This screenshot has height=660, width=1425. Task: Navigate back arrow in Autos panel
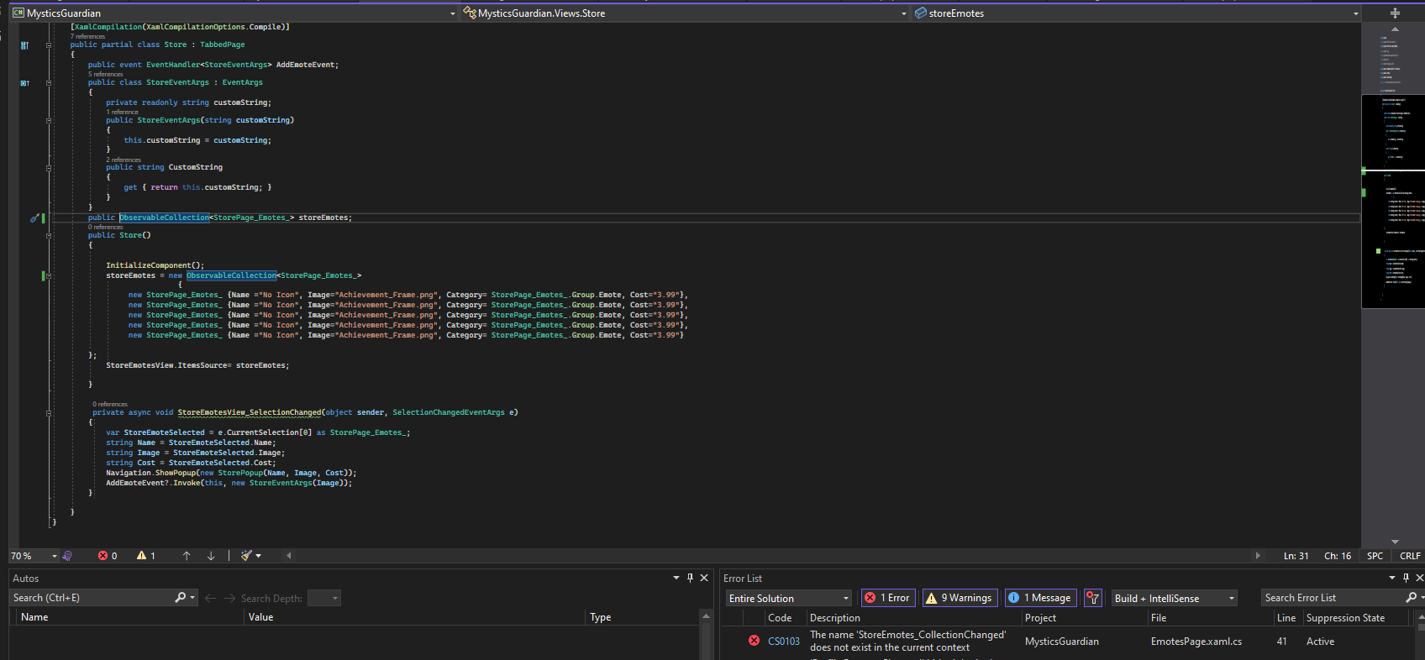[210, 599]
